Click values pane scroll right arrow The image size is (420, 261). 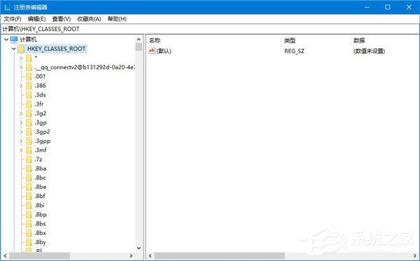(415, 256)
